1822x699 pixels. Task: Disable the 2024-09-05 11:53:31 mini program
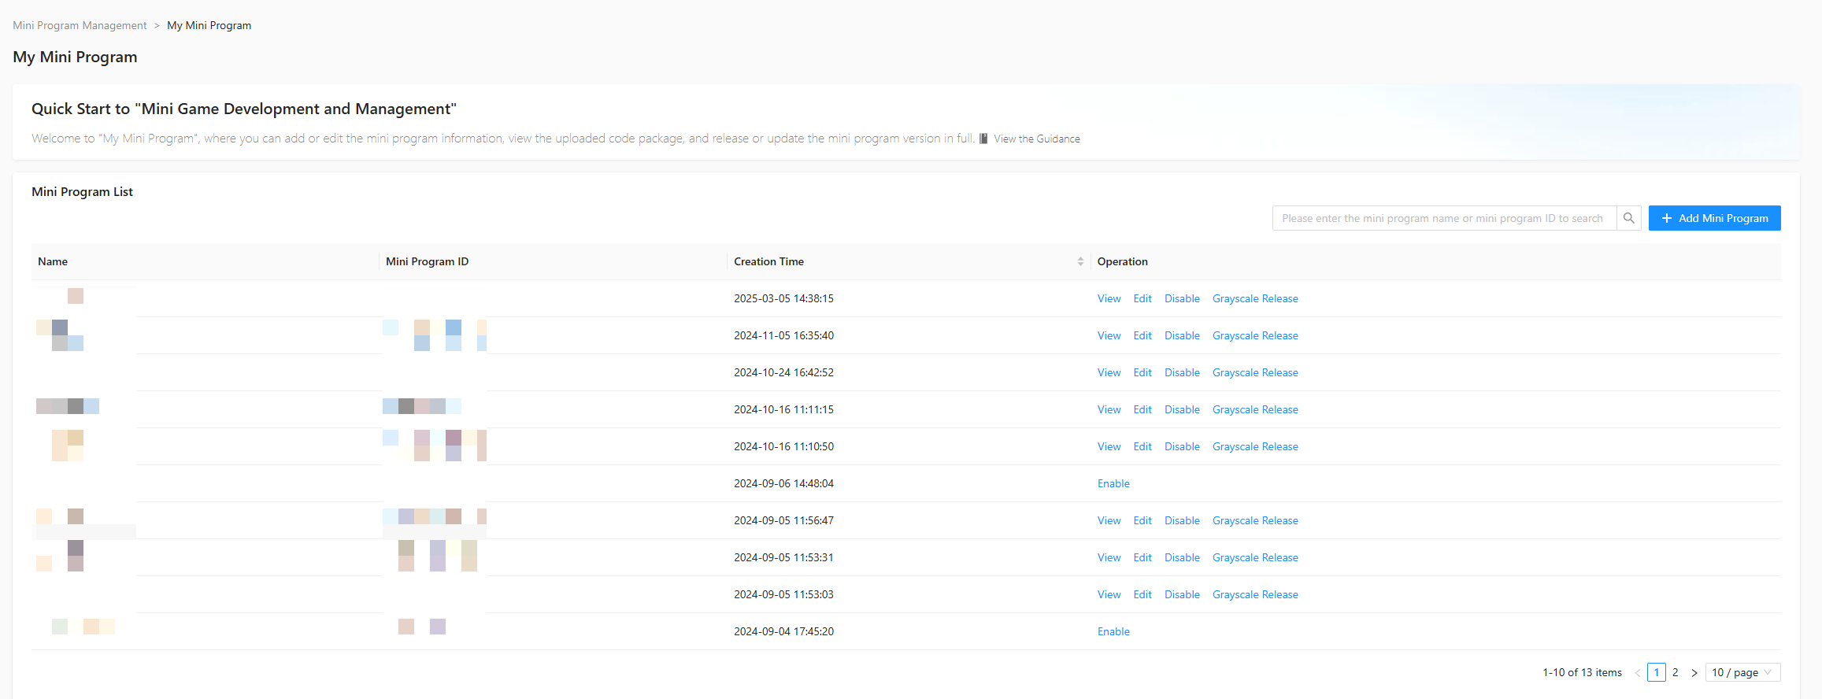pyautogui.click(x=1183, y=557)
